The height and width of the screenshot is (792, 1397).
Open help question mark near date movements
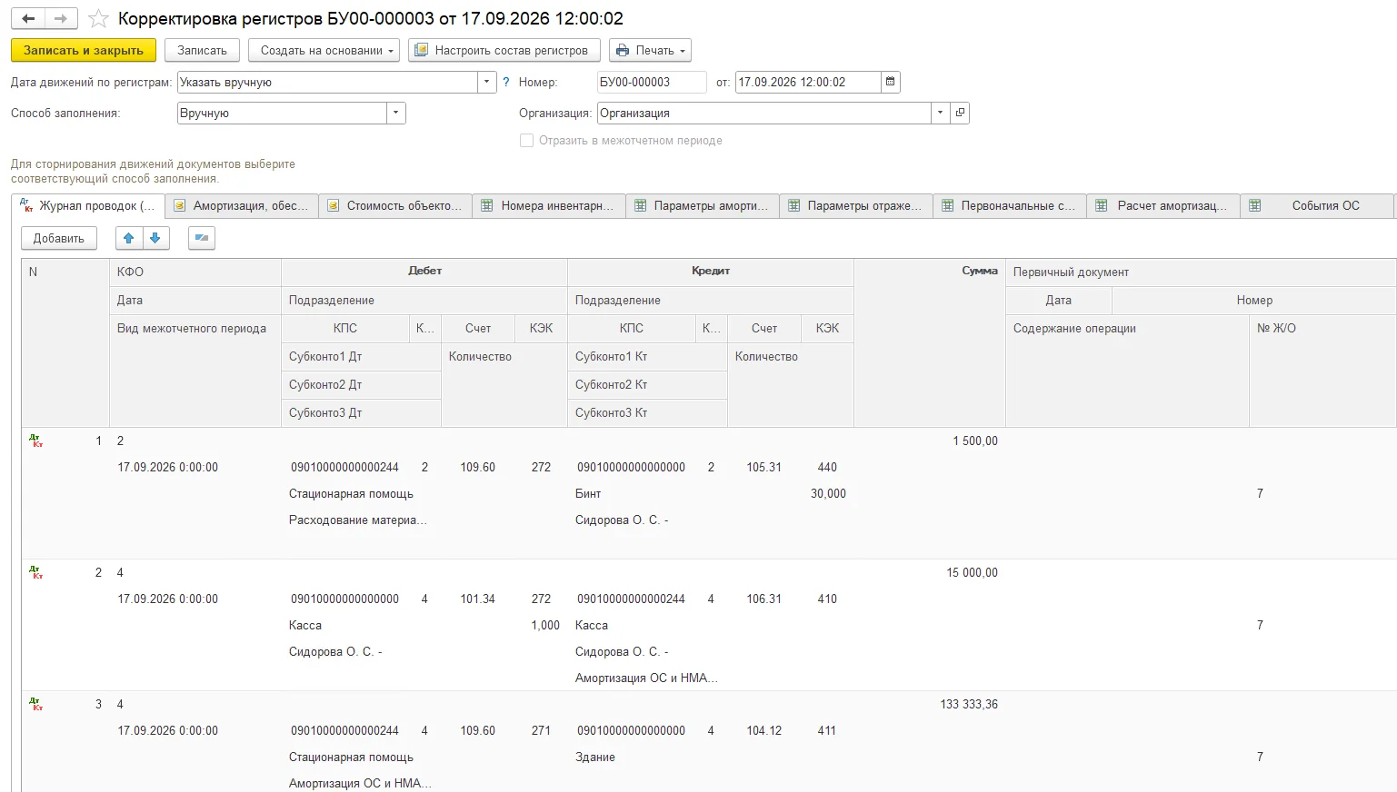point(506,82)
